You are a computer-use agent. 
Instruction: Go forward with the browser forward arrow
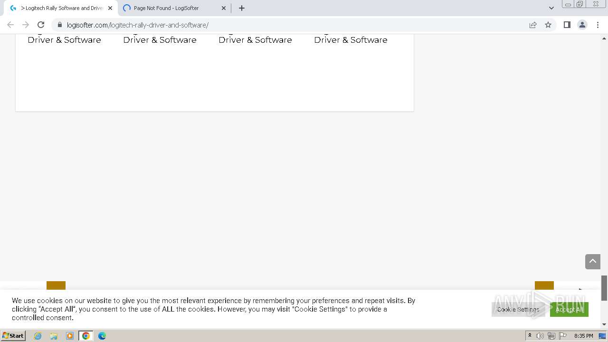pyautogui.click(x=26, y=25)
